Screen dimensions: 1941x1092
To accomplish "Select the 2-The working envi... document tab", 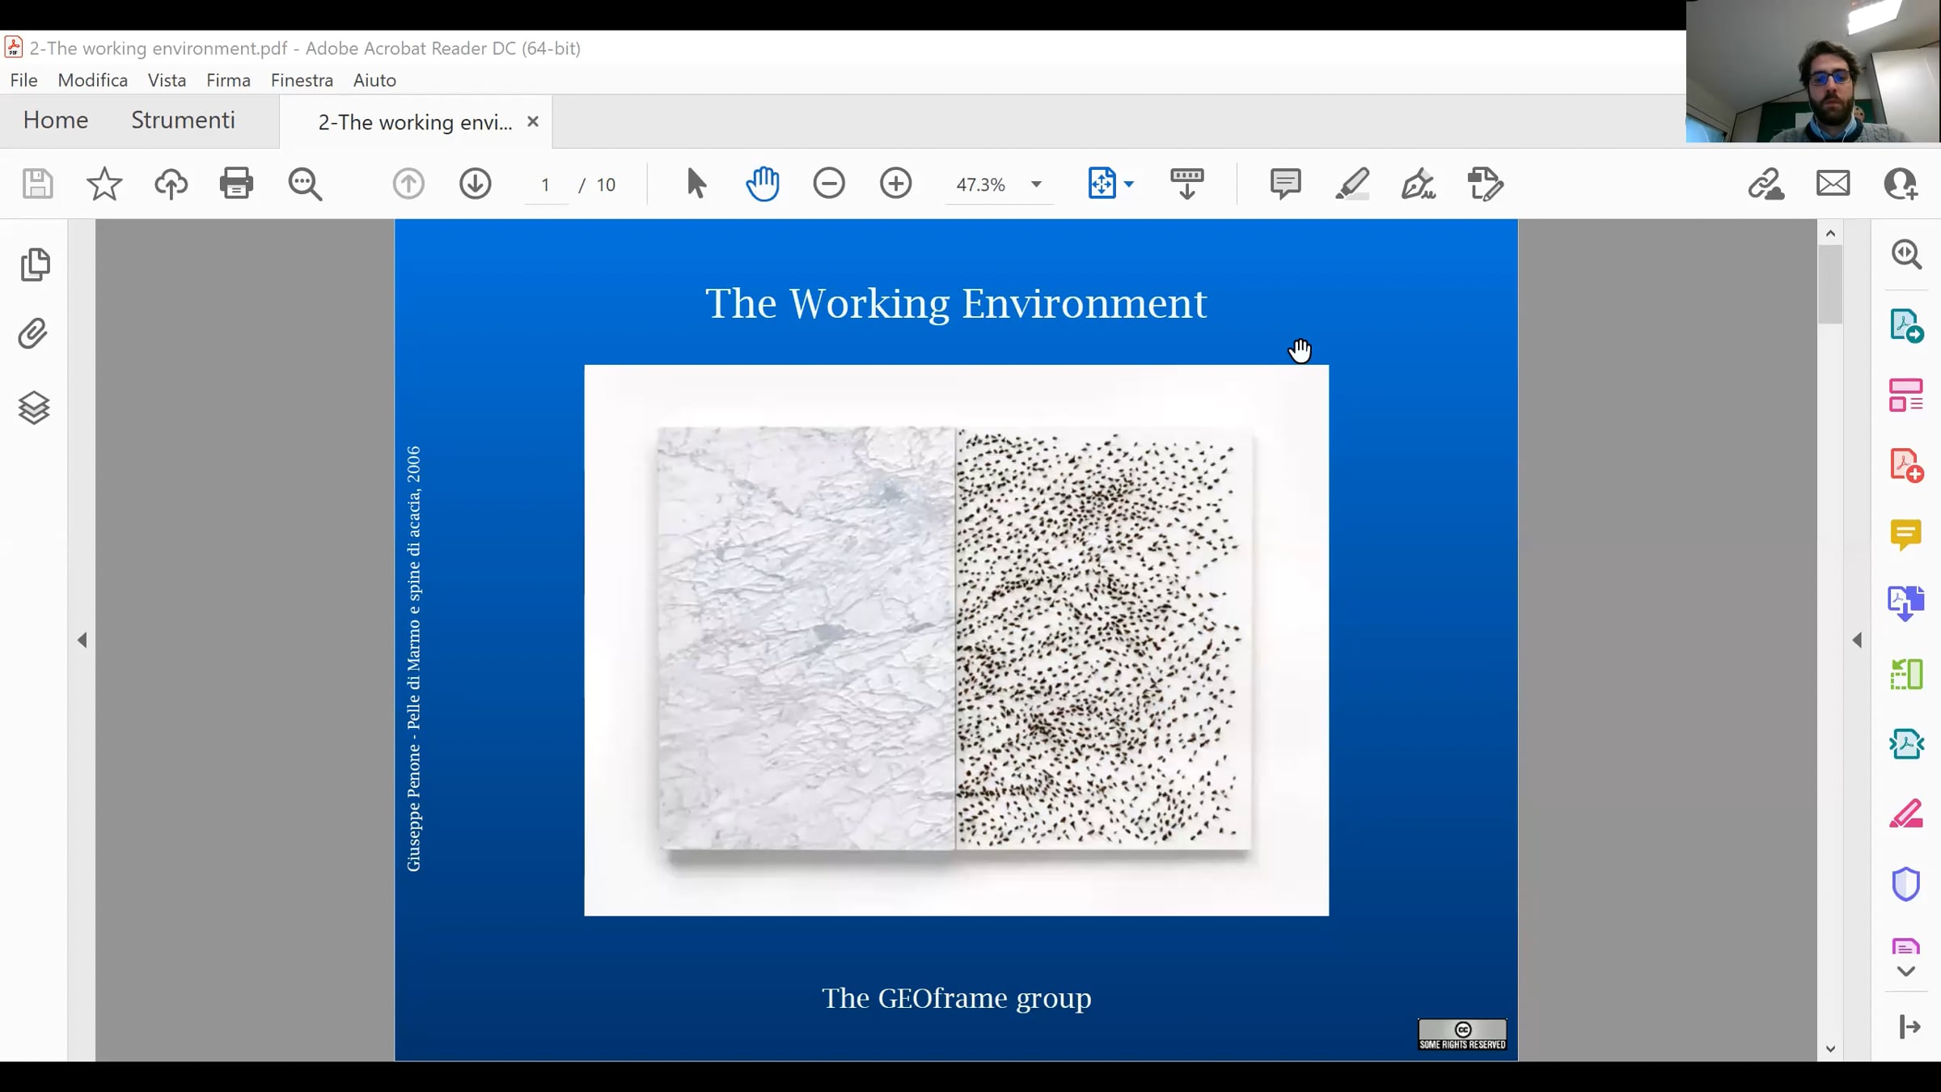I will [415, 122].
